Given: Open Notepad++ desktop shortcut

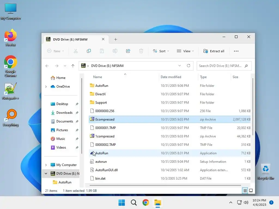Looking at the screenshot, I should click(x=11, y=91).
